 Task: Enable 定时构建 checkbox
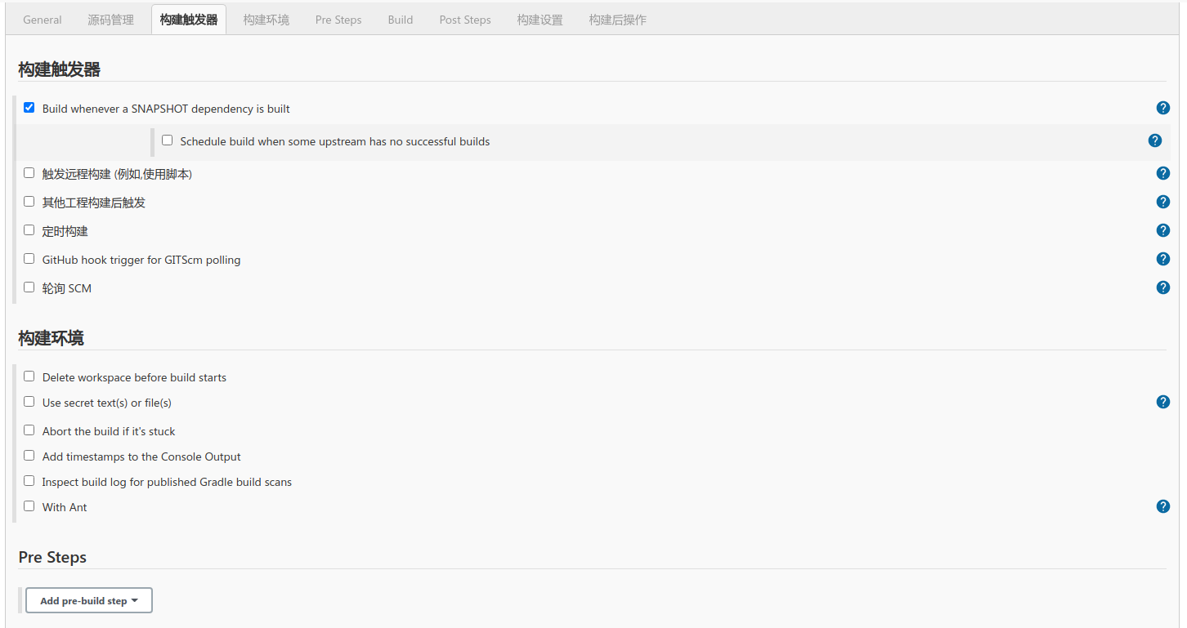(x=29, y=230)
